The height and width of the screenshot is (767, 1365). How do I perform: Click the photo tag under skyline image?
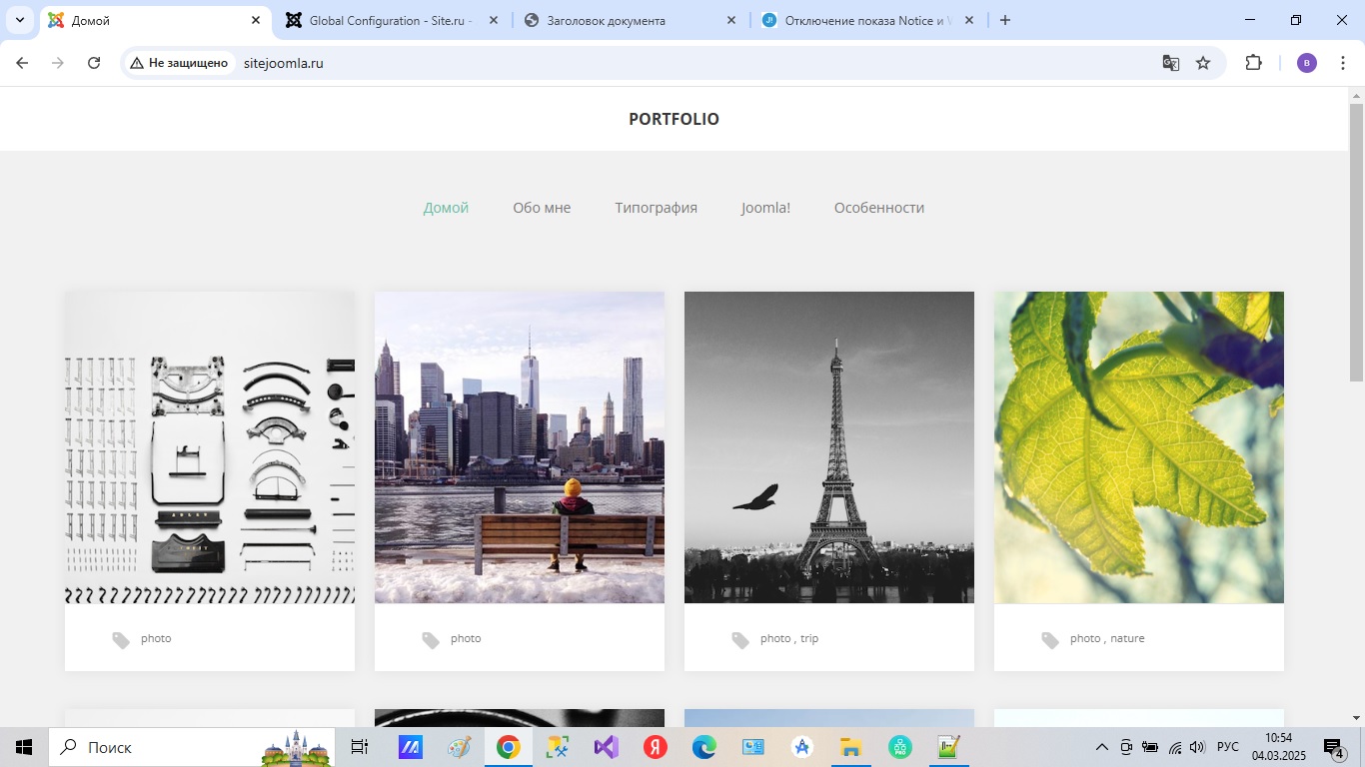click(x=466, y=638)
